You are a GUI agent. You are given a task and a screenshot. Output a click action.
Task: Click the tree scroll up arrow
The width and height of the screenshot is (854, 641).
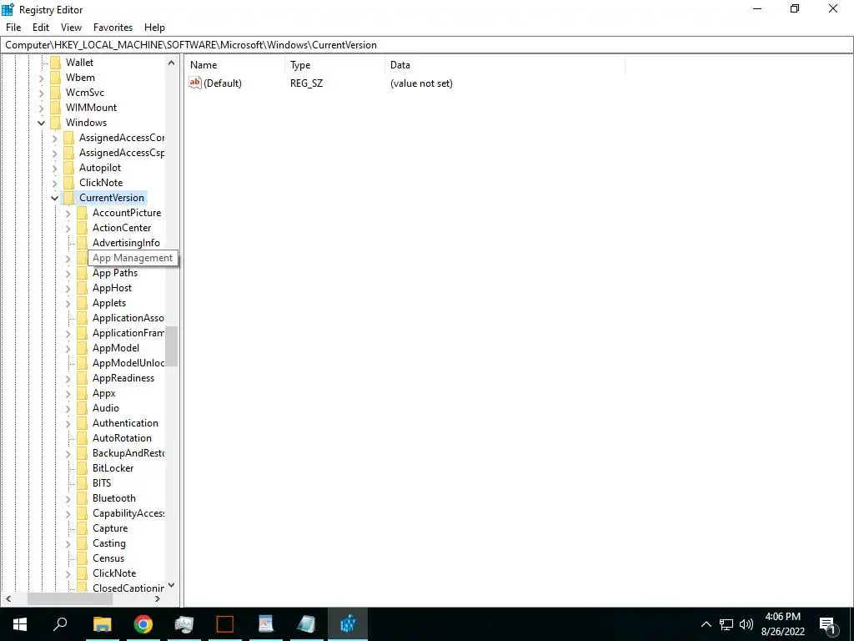172,63
